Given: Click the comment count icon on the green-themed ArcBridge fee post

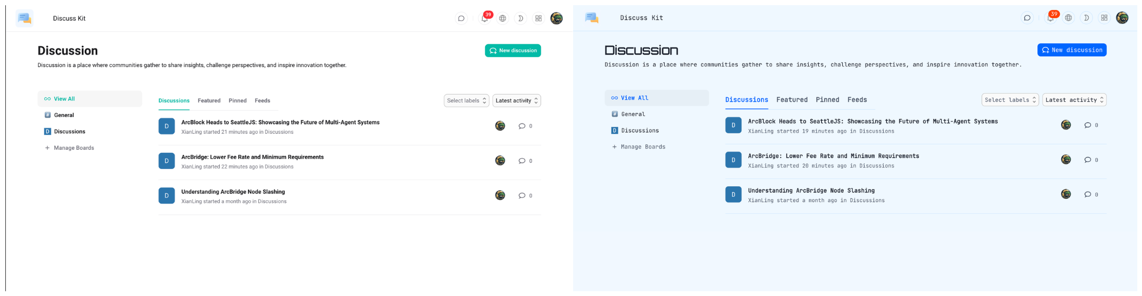Looking at the screenshot, I should tap(522, 161).
